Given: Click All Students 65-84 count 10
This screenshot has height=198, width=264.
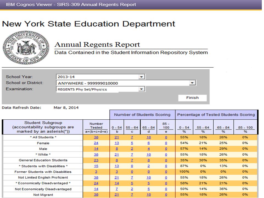Looking at the screenshot, I should click(149, 137).
